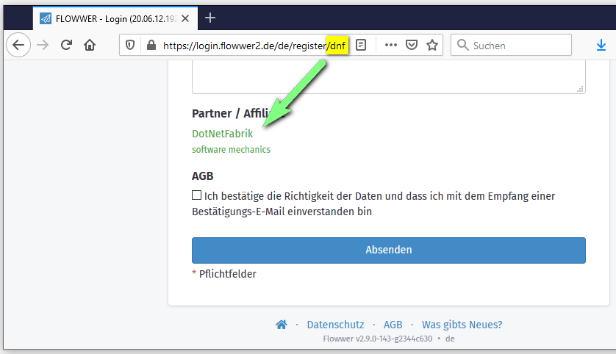Image resolution: width=616 pixels, height=354 pixels.
Task: Reload the page with refresh icon
Action: point(66,45)
